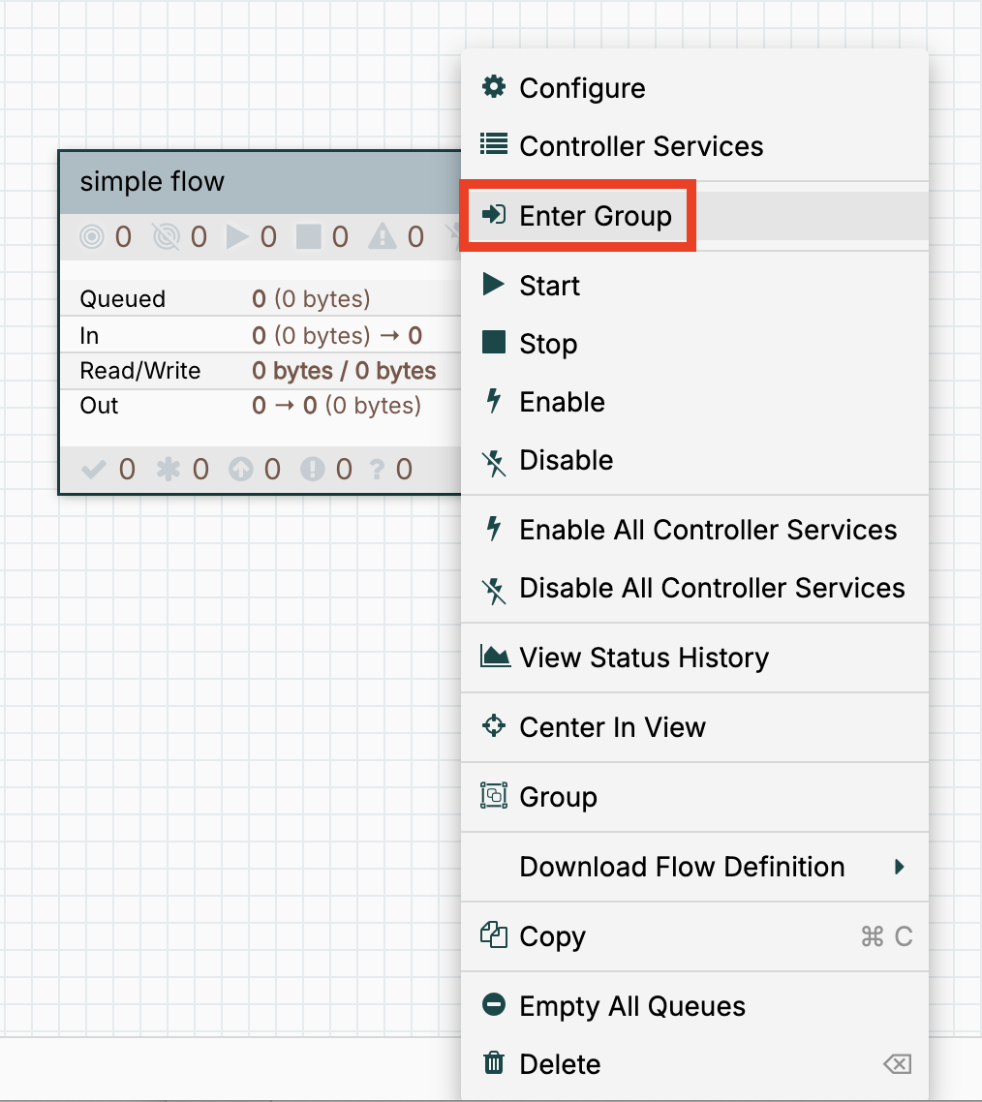Choose Disable from the context menu

coord(566,460)
